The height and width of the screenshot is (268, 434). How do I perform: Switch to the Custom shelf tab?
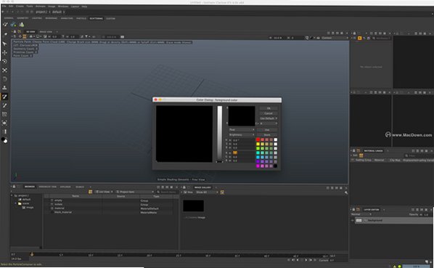[111, 19]
